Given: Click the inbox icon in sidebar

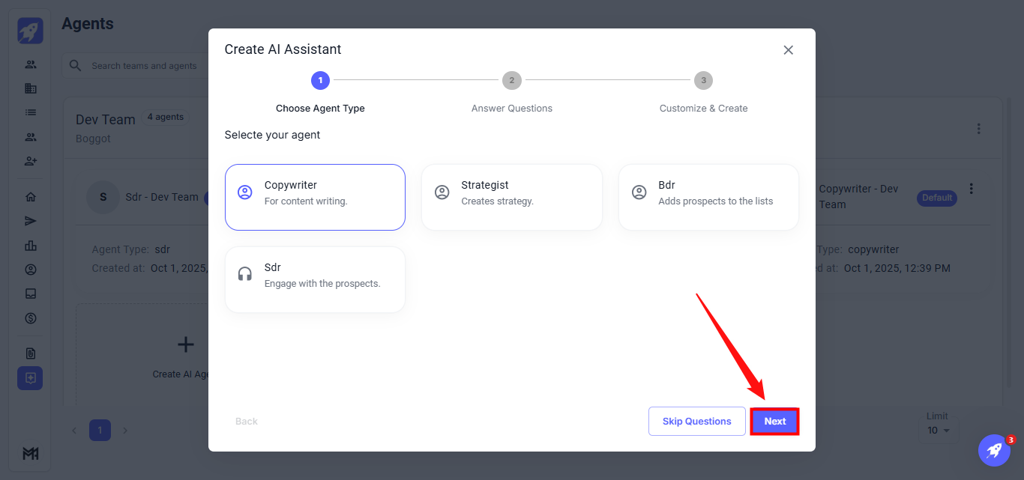Looking at the screenshot, I should (31, 294).
